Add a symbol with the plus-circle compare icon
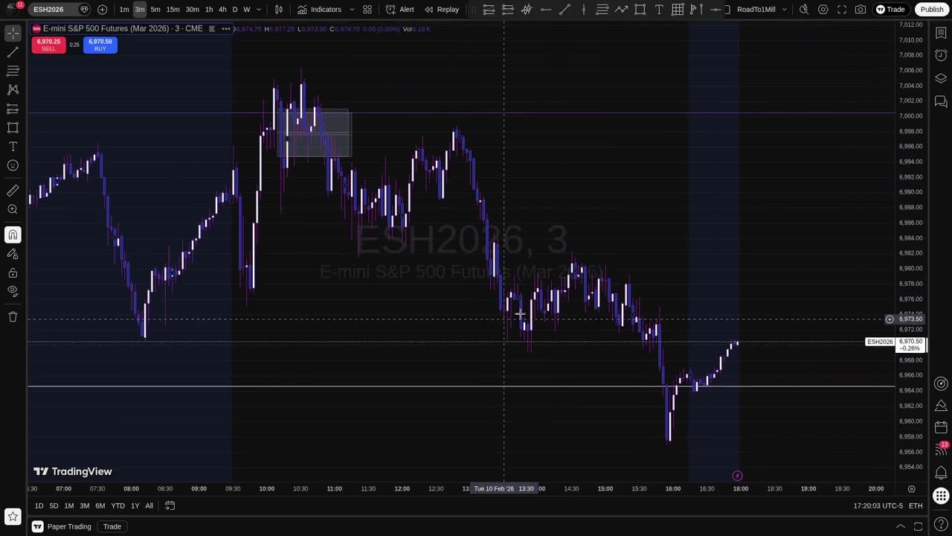This screenshot has width=952, height=536. pyautogui.click(x=102, y=10)
